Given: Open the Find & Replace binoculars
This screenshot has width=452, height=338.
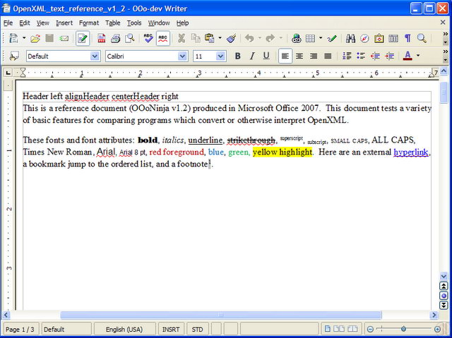Looking at the screenshot, I should tap(350, 38).
